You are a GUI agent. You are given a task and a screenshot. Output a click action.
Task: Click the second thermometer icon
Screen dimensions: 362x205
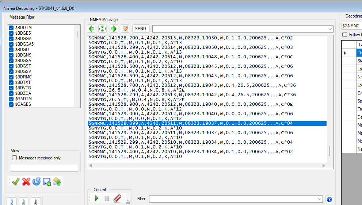23,202
